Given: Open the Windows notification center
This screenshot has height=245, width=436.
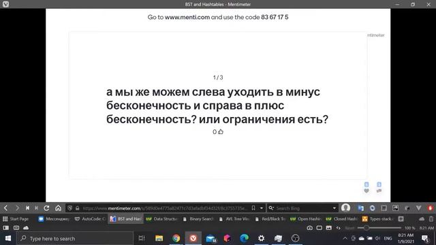Looking at the screenshot, I should [425, 238].
